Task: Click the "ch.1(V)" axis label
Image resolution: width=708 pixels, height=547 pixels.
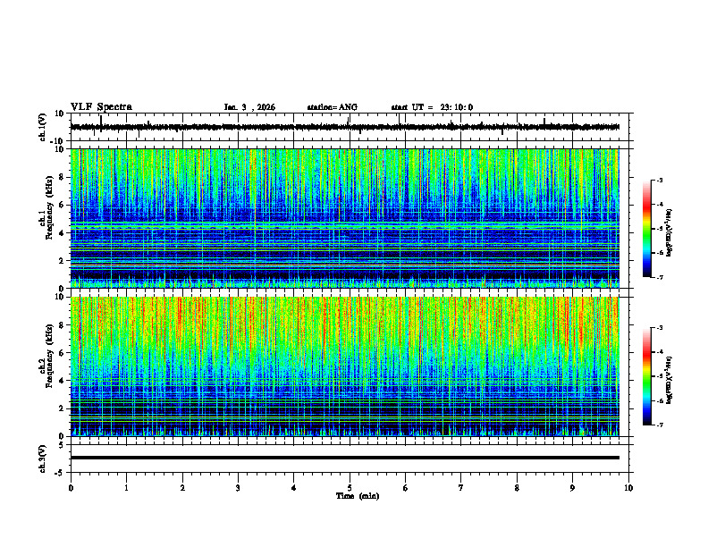Action: point(43,127)
